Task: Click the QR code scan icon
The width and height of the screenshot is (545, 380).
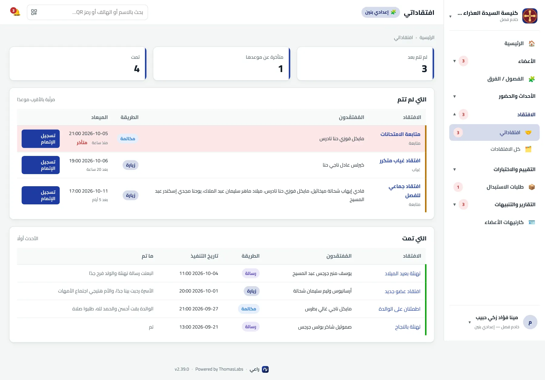Action: (x=34, y=12)
